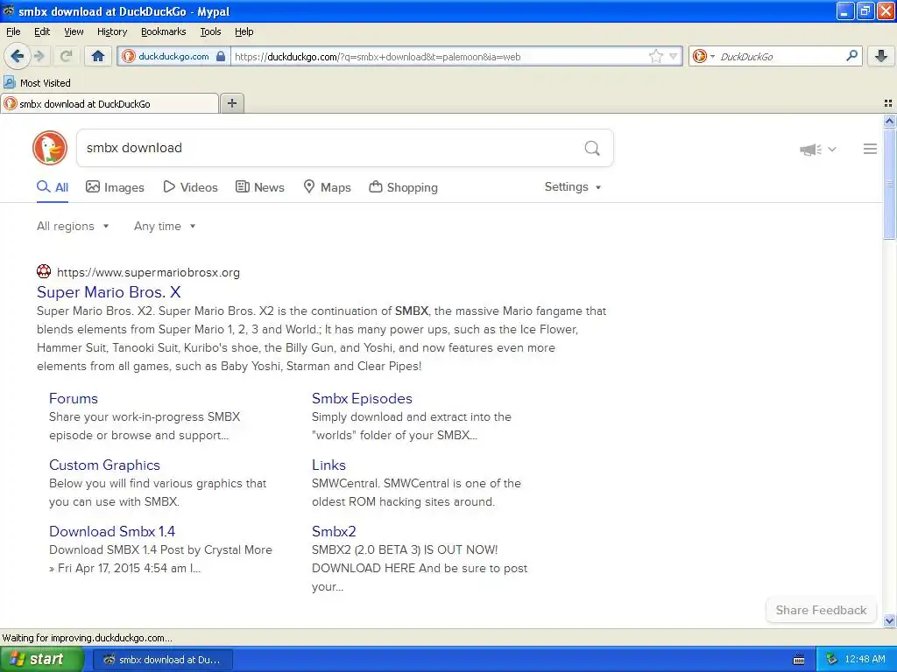Select the smbx download browser tab
This screenshot has height=672, width=897.
tap(109, 103)
